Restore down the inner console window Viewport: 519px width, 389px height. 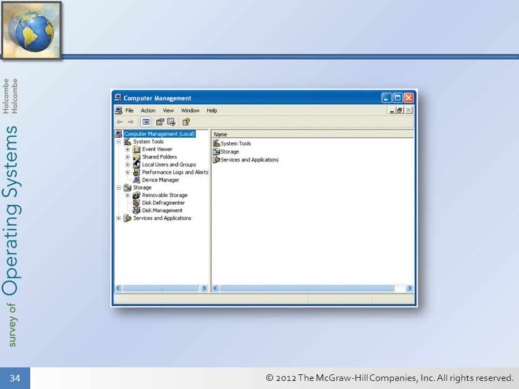pyautogui.click(x=400, y=110)
